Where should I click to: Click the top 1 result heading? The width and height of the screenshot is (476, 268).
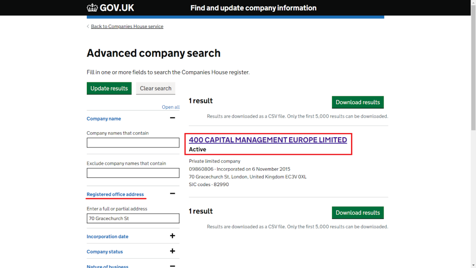click(x=201, y=101)
